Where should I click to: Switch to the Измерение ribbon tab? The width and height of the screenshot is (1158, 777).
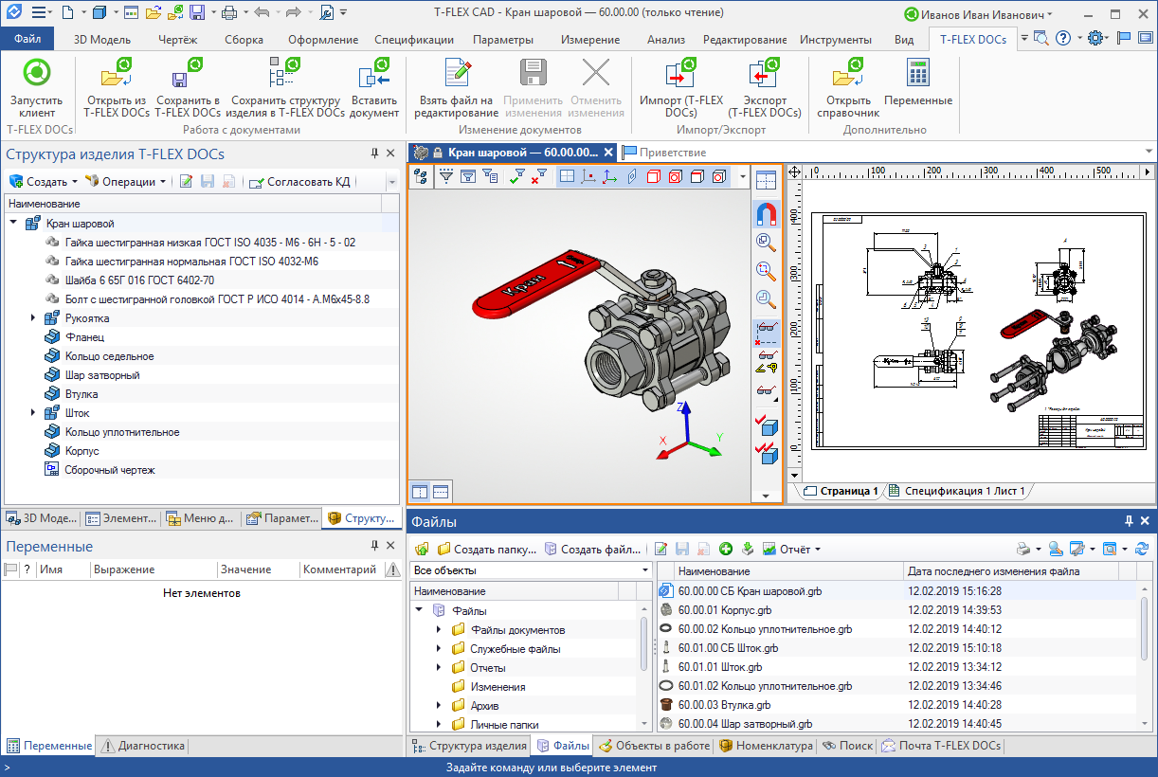[x=589, y=40]
